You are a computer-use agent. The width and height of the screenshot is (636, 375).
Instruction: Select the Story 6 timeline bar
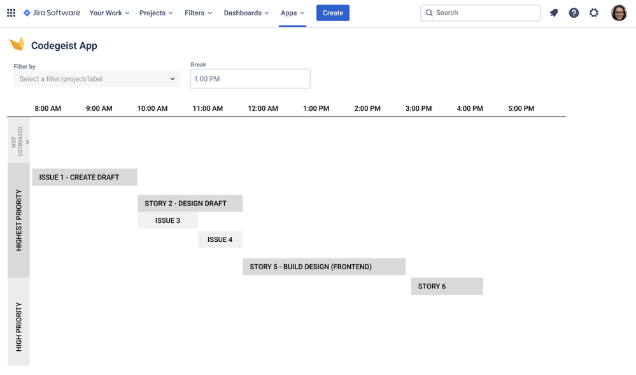coord(446,287)
